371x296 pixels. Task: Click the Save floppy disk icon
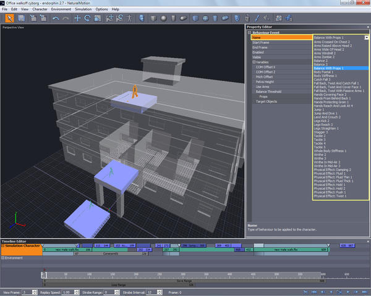22,18
